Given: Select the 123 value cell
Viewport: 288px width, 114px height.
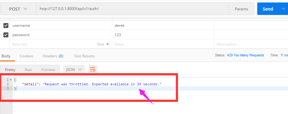Looking at the screenshot, I should 163,35.
